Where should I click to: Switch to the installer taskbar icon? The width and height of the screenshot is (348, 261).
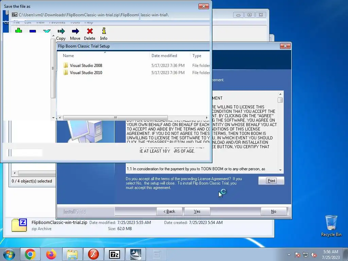pyautogui.click(x=136, y=254)
